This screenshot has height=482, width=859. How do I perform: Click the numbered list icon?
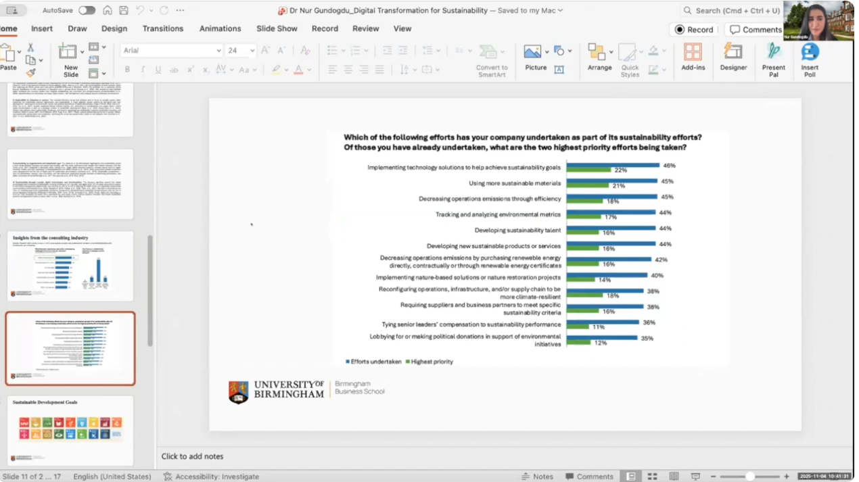355,51
